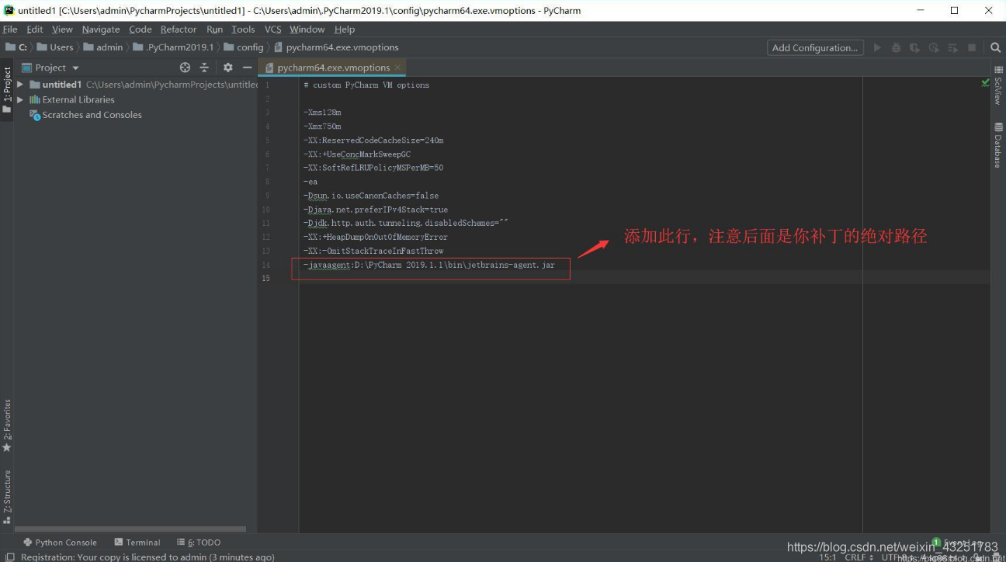The image size is (1006, 562).
Task: Open the 6: TODO tool window
Action: click(199, 543)
